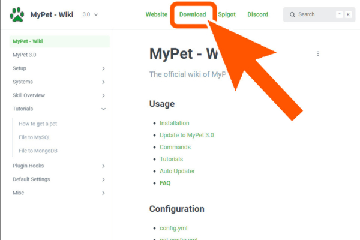Open the Spigot header link

click(227, 14)
